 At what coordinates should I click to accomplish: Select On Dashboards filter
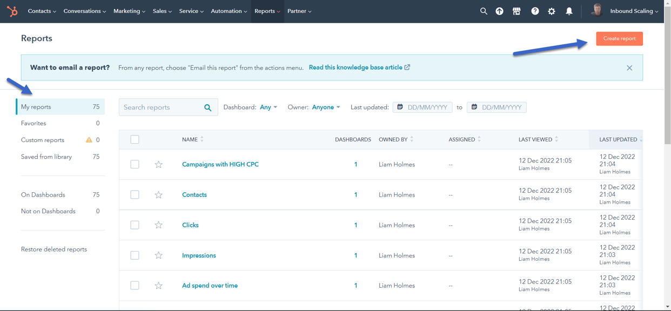pyautogui.click(x=61, y=195)
